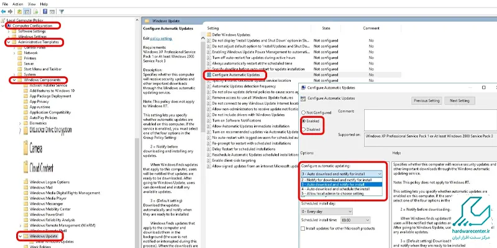Collapse the Windows Update tree node
This screenshot has height=248, width=497.
click(20, 236)
